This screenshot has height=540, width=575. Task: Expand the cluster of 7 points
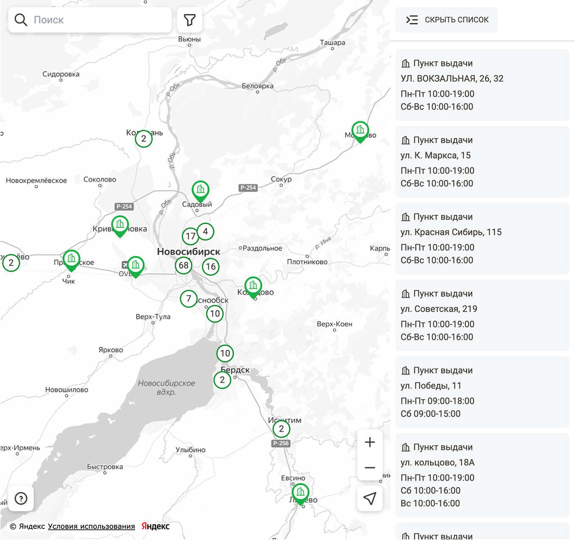coord(189,299)
